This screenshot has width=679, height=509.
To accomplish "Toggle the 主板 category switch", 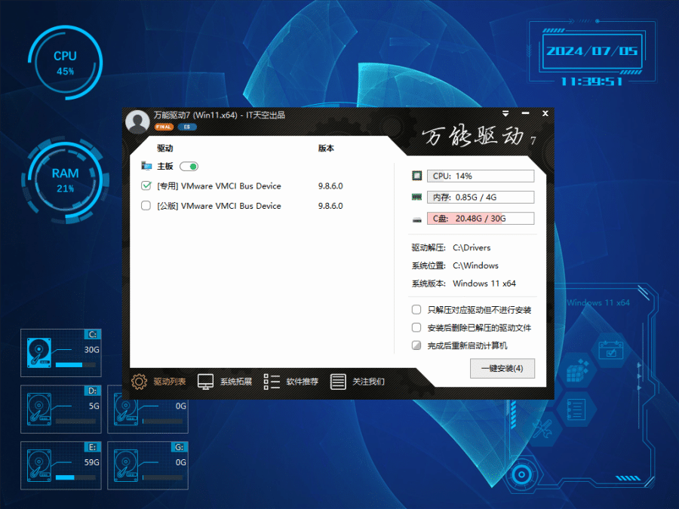I will 189,166.
